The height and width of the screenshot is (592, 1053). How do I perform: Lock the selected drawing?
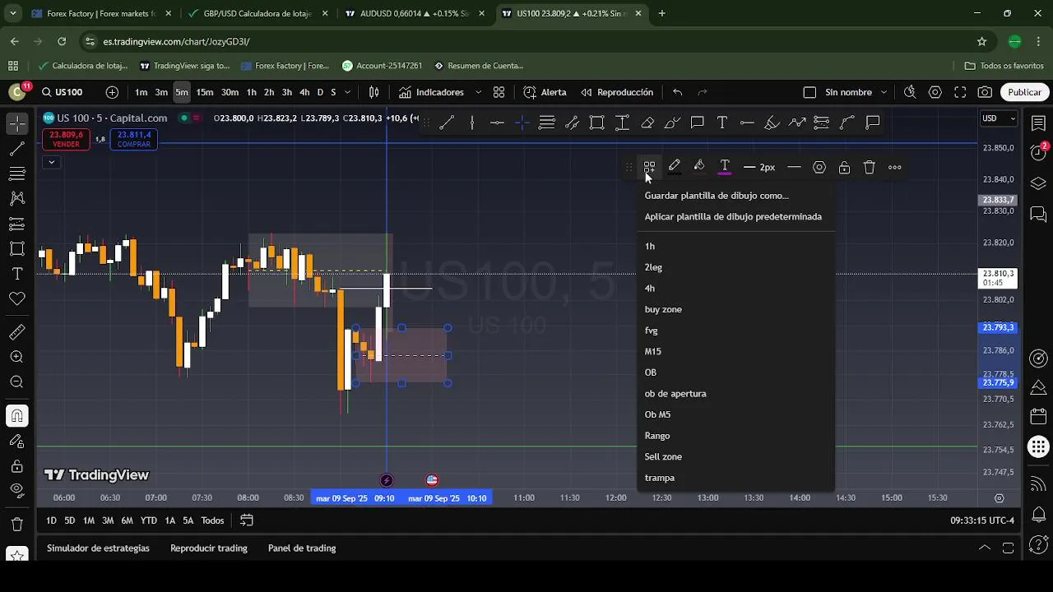click(844, 167)
